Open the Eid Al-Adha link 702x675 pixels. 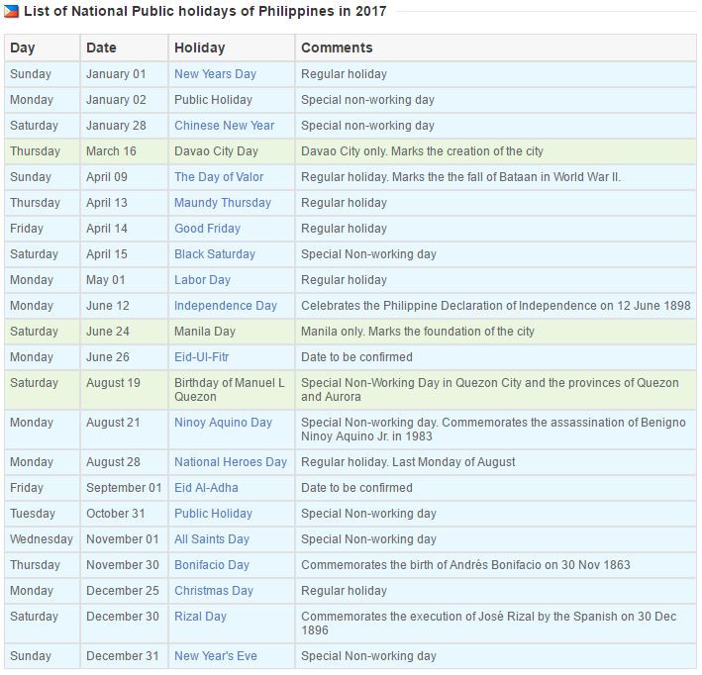click(206, 488)
